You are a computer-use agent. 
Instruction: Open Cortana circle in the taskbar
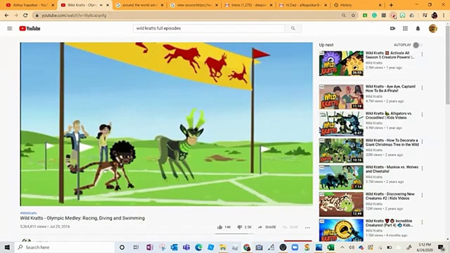[122, 247]
